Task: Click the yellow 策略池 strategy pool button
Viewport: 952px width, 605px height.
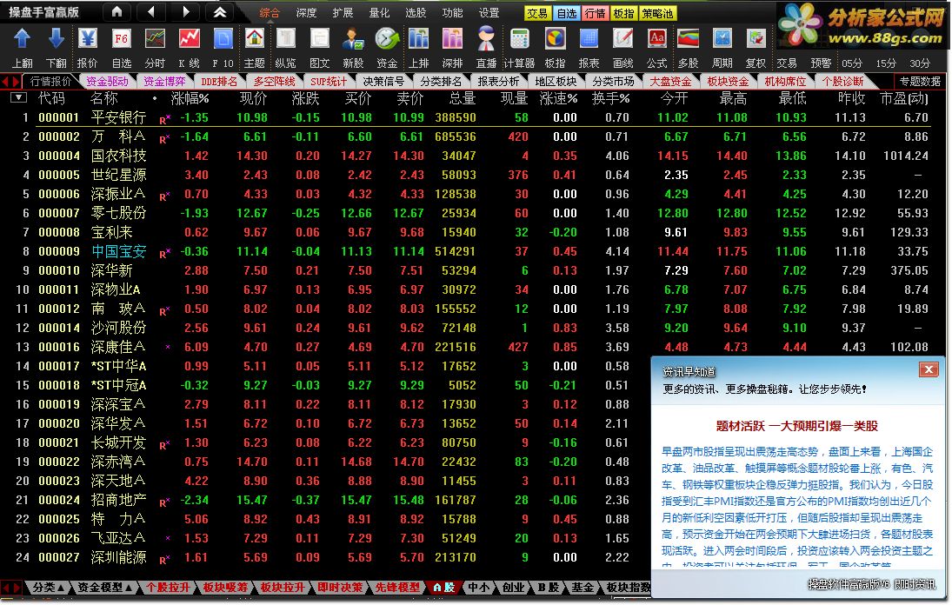Action: click(x=658, y=13)
